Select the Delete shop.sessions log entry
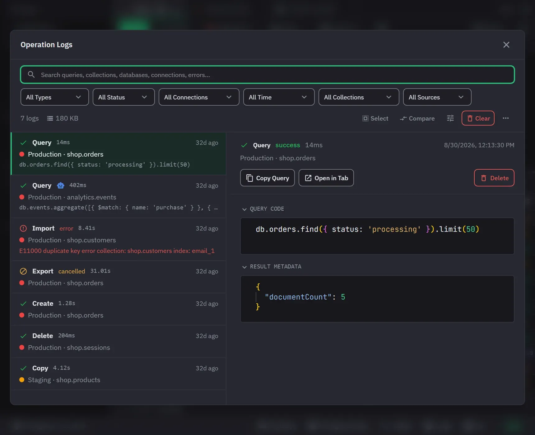Image resolution: width=535 pixels, height=435 pixels. (x=119, y=341)
